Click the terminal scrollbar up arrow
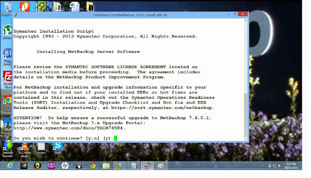311x178 pixels. [x=245, y=20]
